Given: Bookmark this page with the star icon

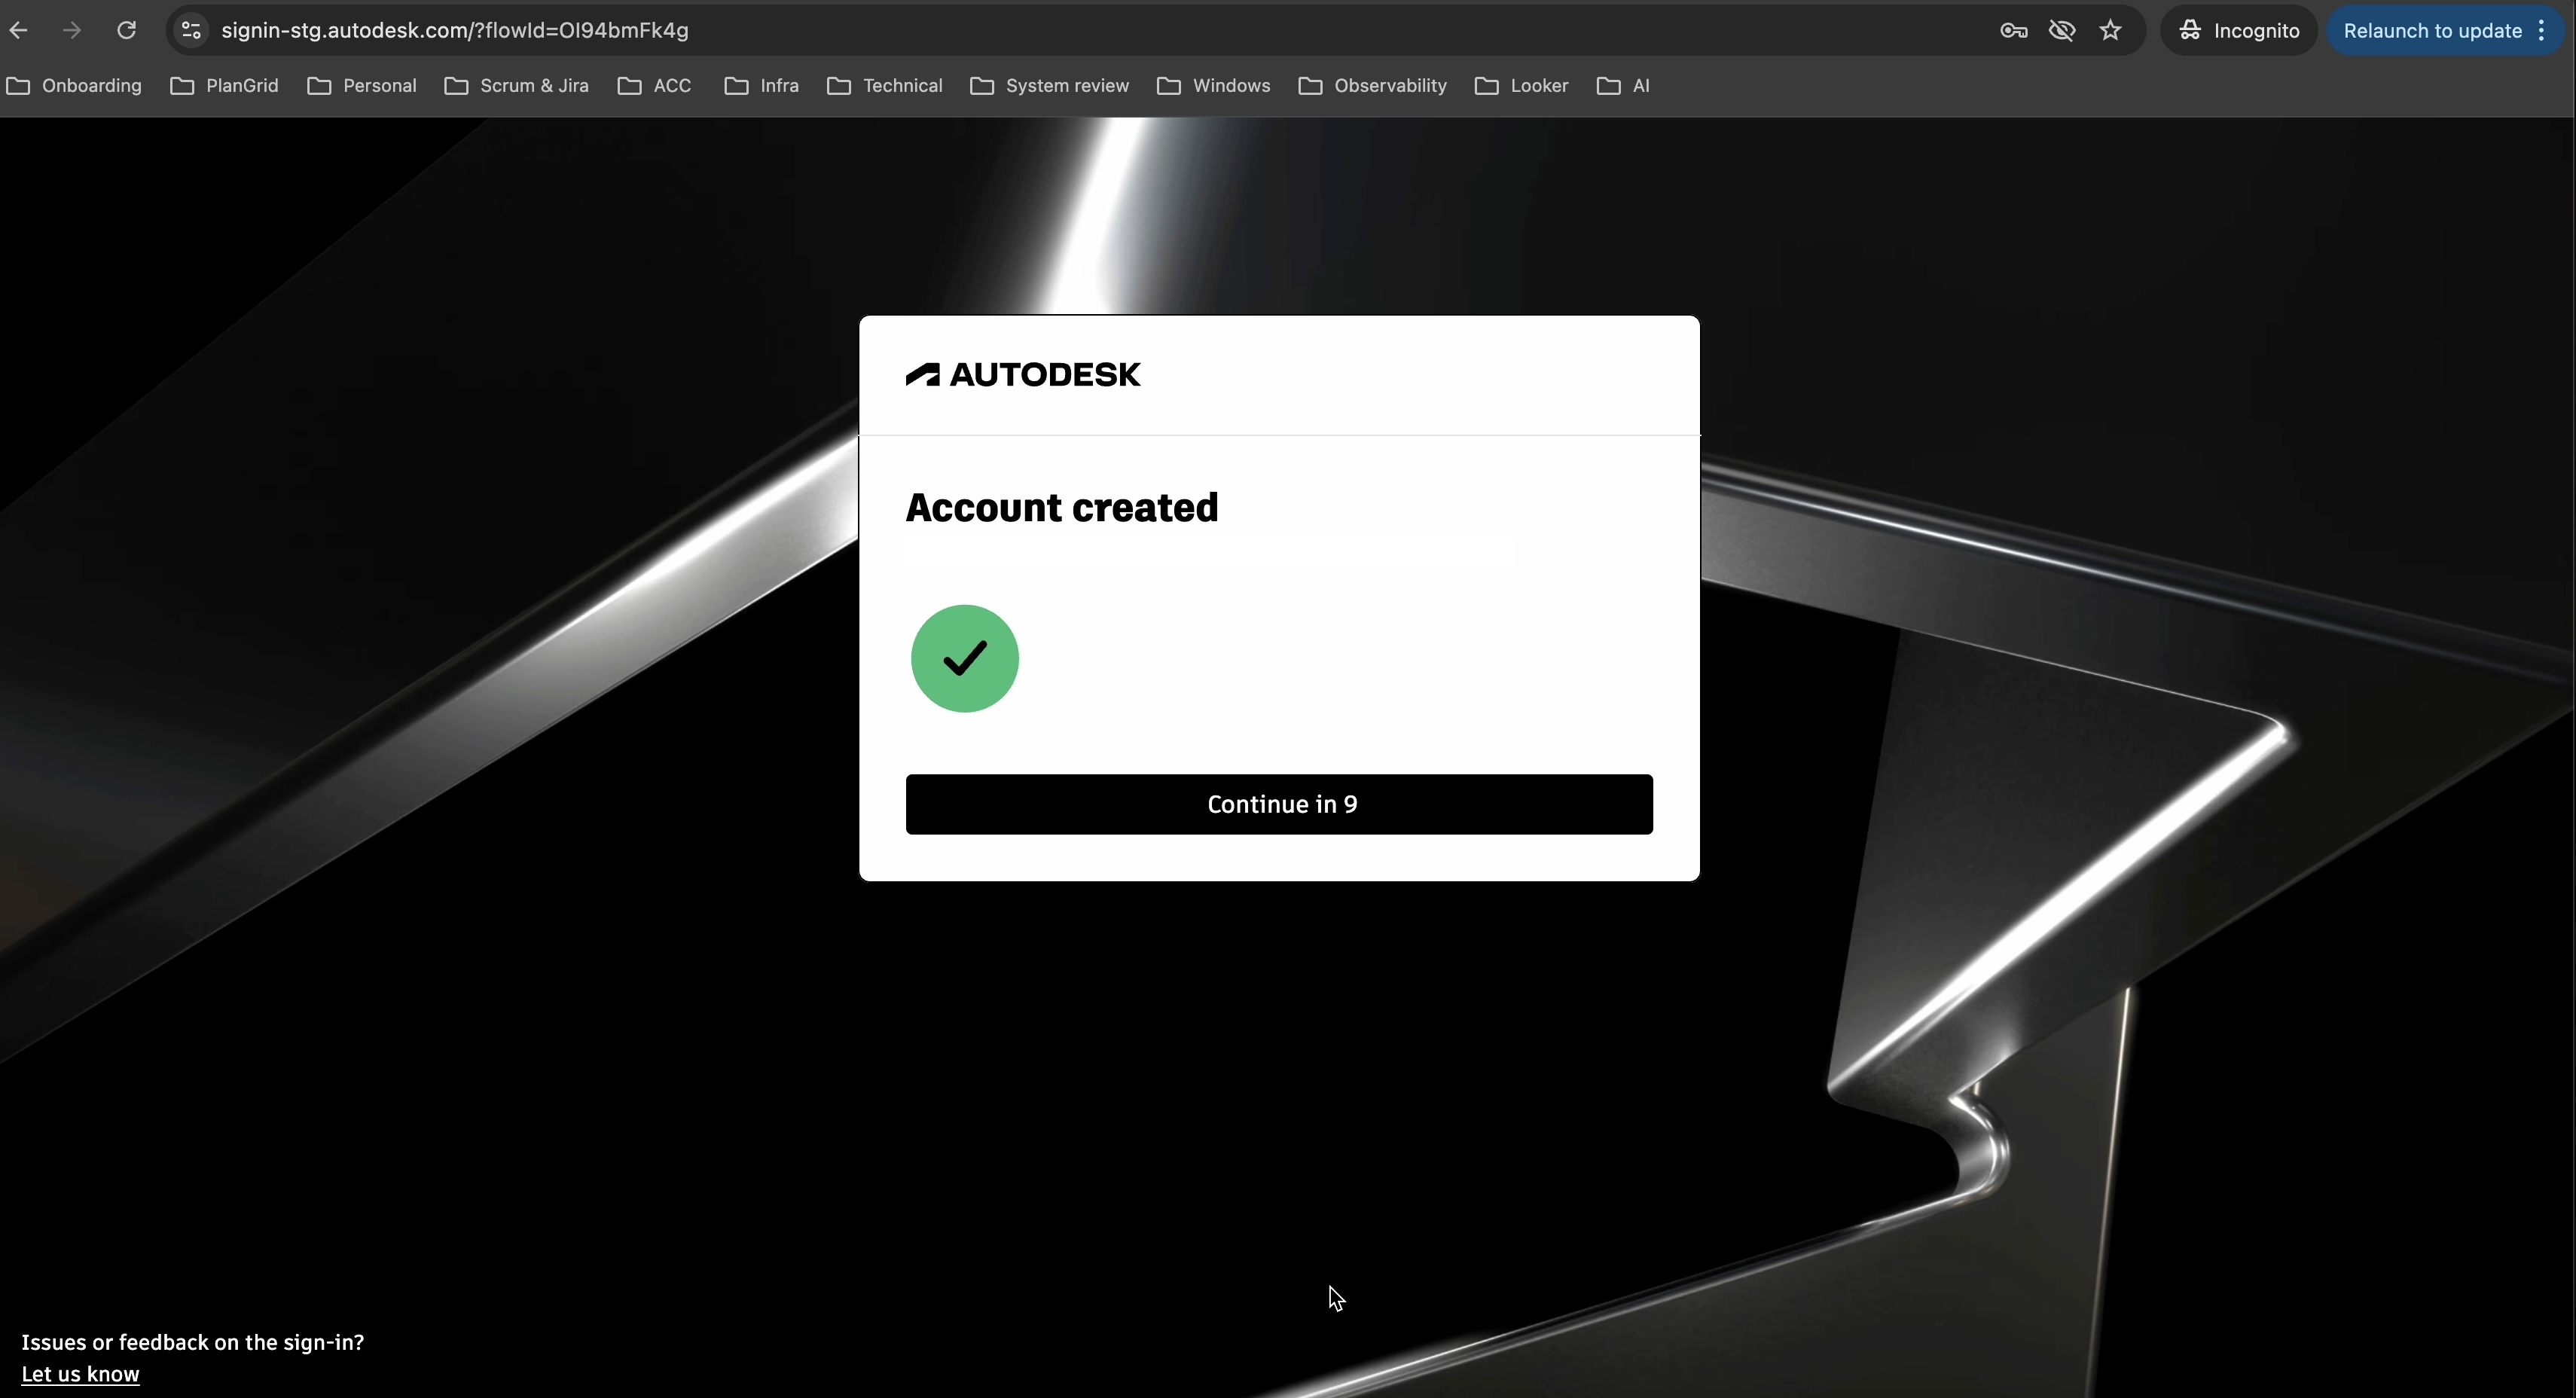Looking at the screenshot, I should click(x=2110, y=31).
